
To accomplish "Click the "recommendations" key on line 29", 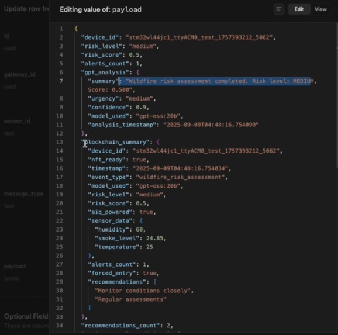I will [117, 282].
